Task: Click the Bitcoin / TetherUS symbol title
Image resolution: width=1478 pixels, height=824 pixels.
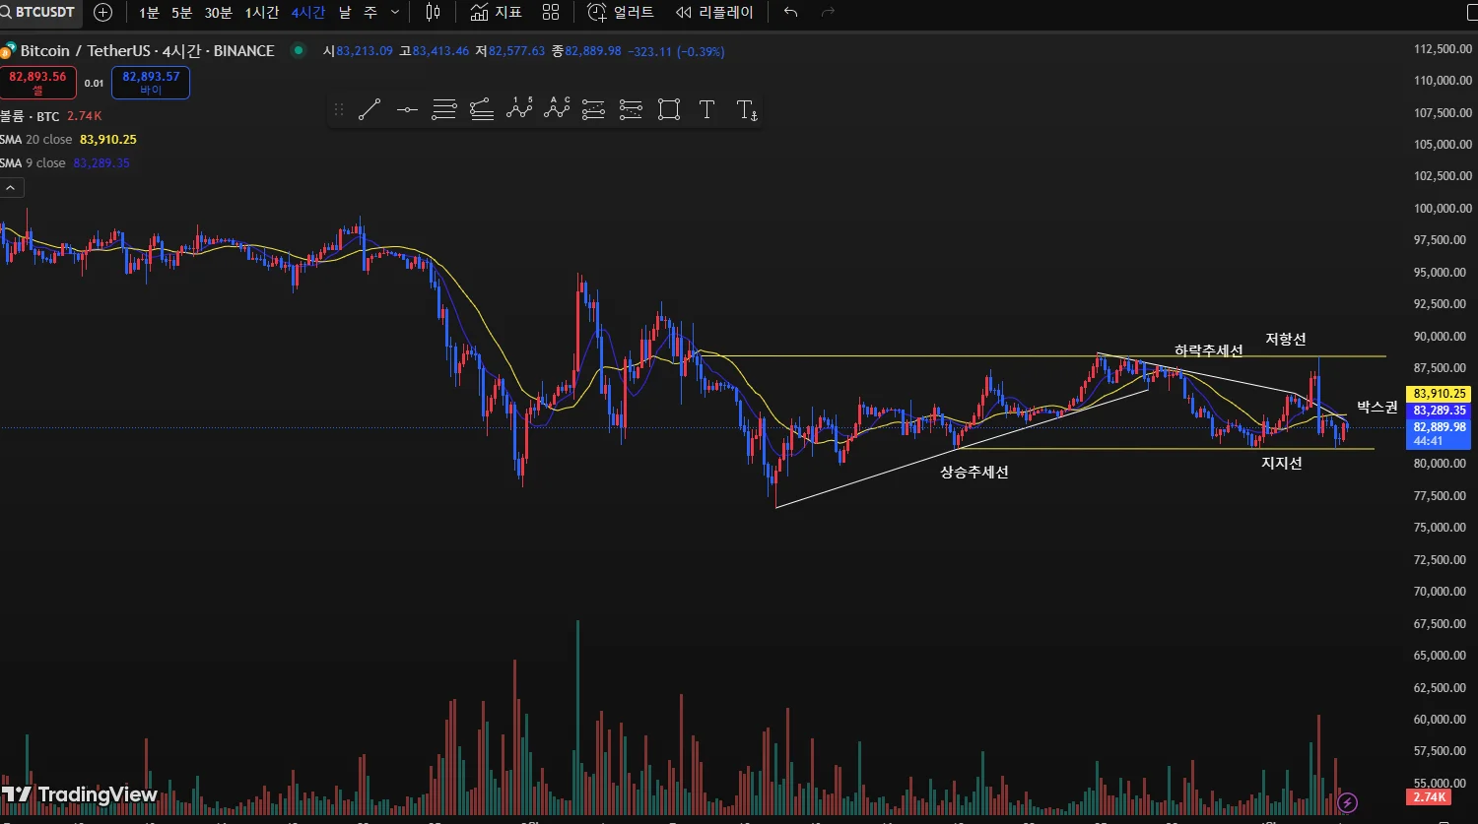Action: pos(147,51)
